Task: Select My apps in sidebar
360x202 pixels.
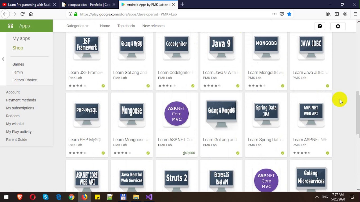Action: click(21, 38)
